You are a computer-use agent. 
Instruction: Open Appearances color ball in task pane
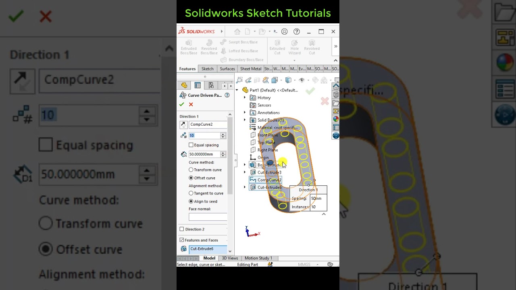pyautogui.click(x=336, y=119)
